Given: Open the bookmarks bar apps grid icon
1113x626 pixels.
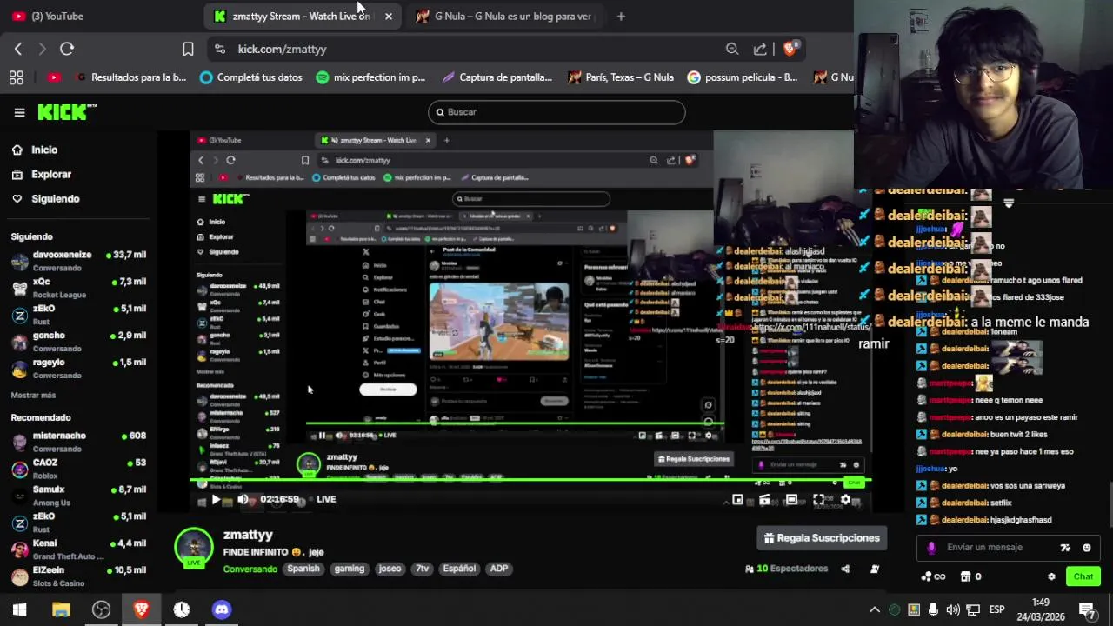Looking at the screenshot, I should pyautogui.click(x=16, y=77).
